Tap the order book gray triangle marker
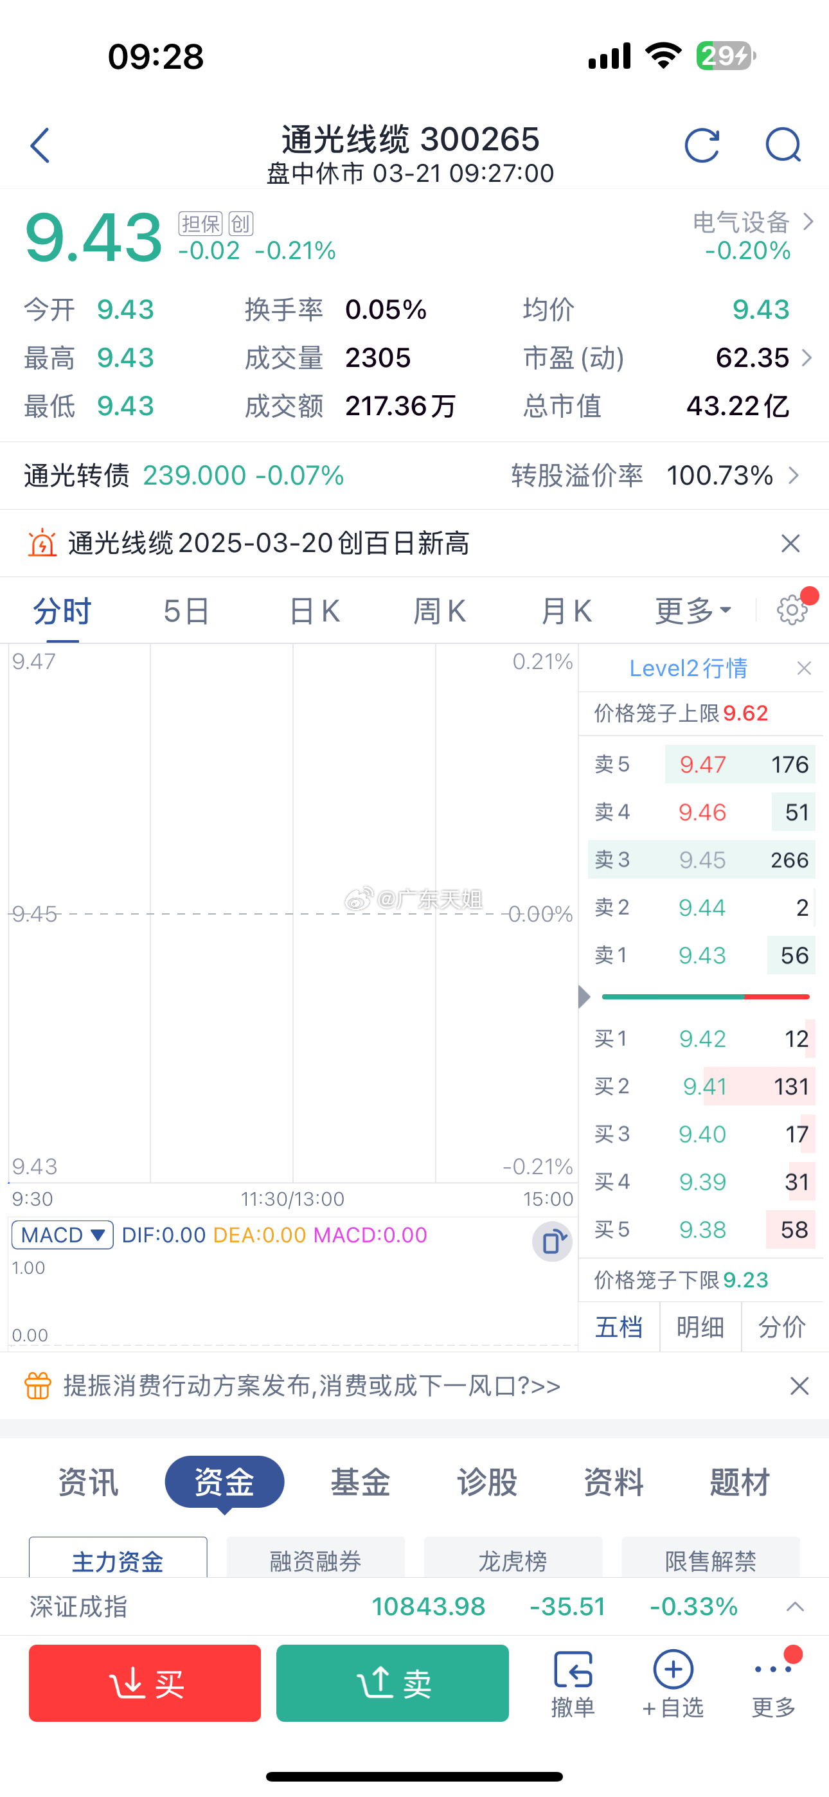The width and height of the screenshot is (829, 1797). [x=585, y=997]
